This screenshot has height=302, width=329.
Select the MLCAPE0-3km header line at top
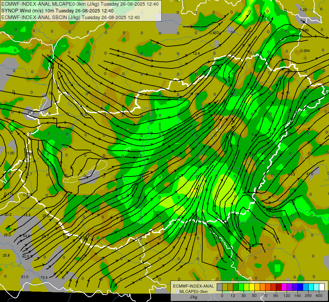click(80, 4)
